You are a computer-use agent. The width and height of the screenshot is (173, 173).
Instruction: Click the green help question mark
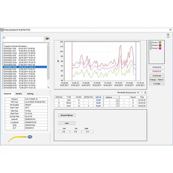[x=168, y=35]
